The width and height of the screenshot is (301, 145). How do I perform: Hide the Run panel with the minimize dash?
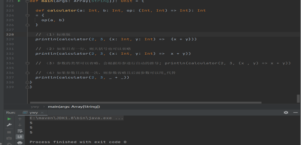point(295,112)
